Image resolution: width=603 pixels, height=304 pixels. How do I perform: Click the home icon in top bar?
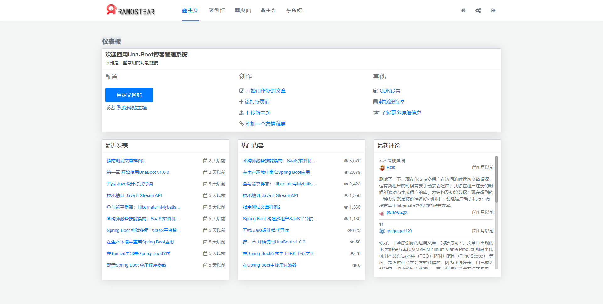click(463, 10)
